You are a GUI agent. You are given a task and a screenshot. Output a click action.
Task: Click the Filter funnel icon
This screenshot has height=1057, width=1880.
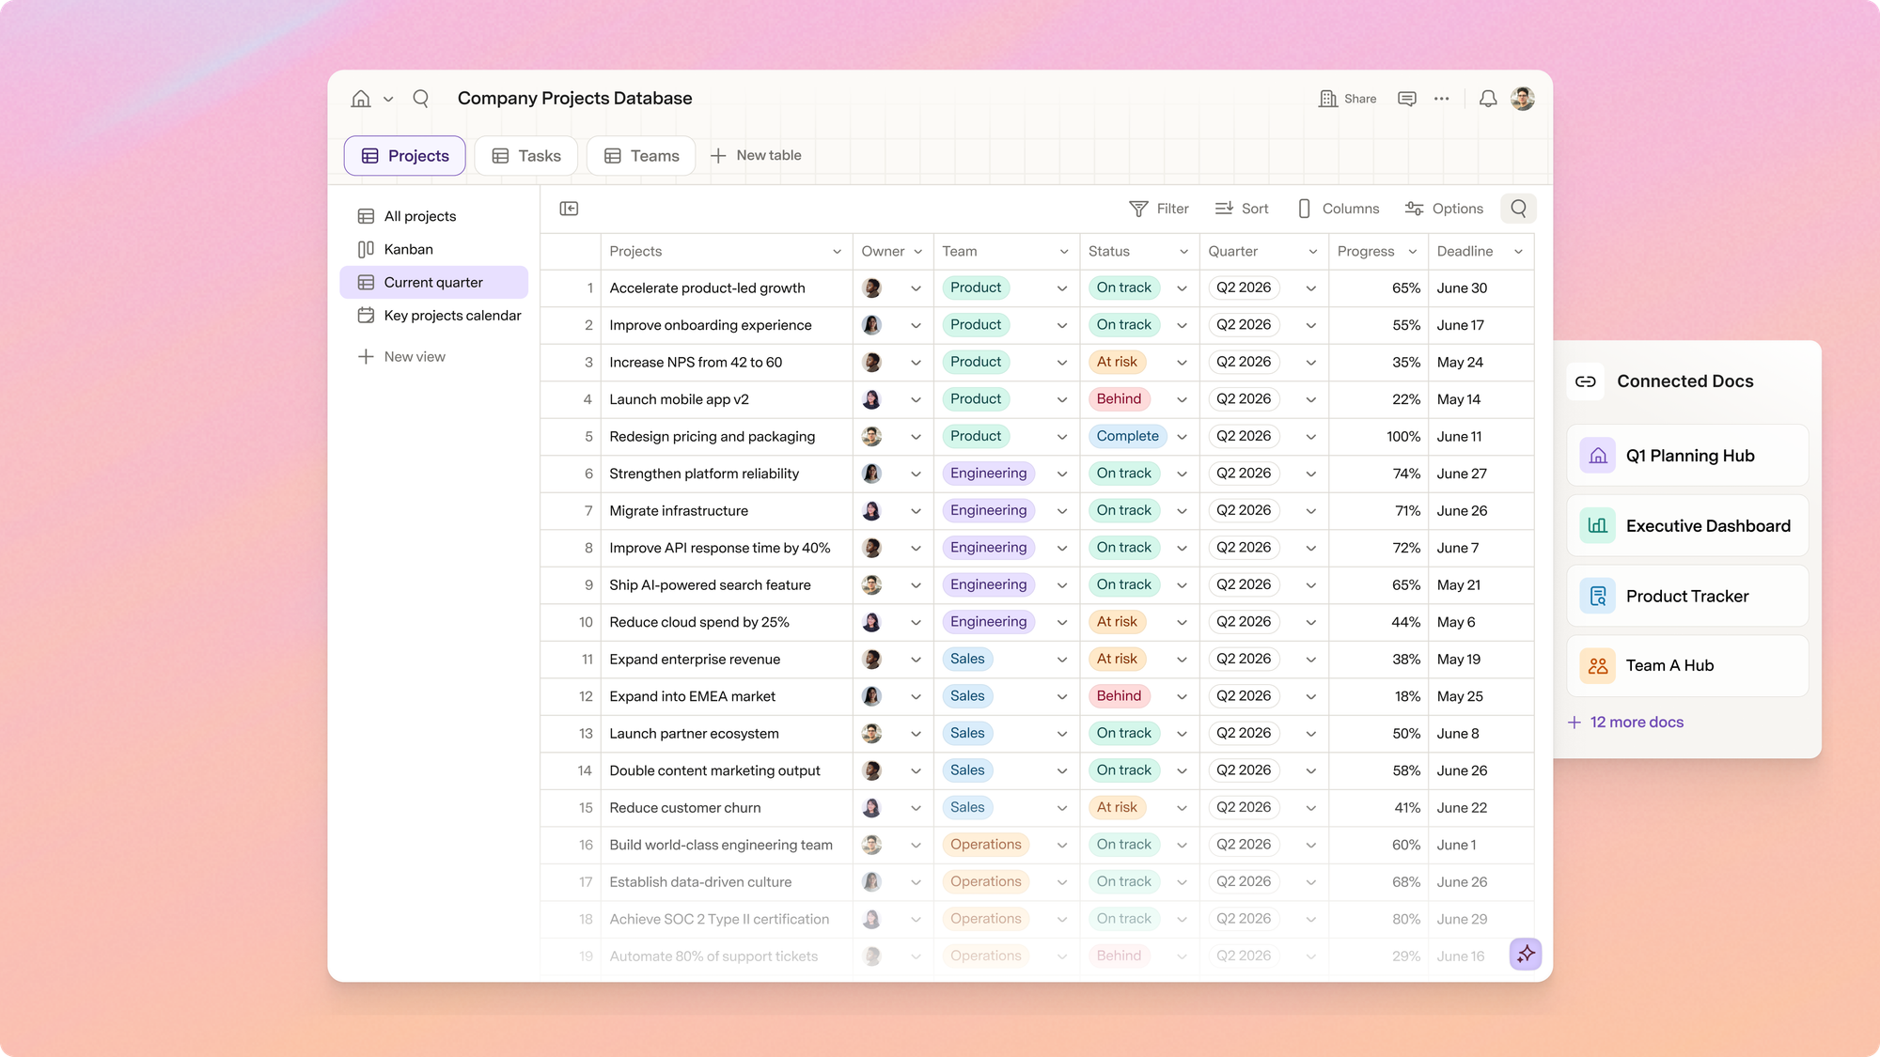[x=1138, y=209]
